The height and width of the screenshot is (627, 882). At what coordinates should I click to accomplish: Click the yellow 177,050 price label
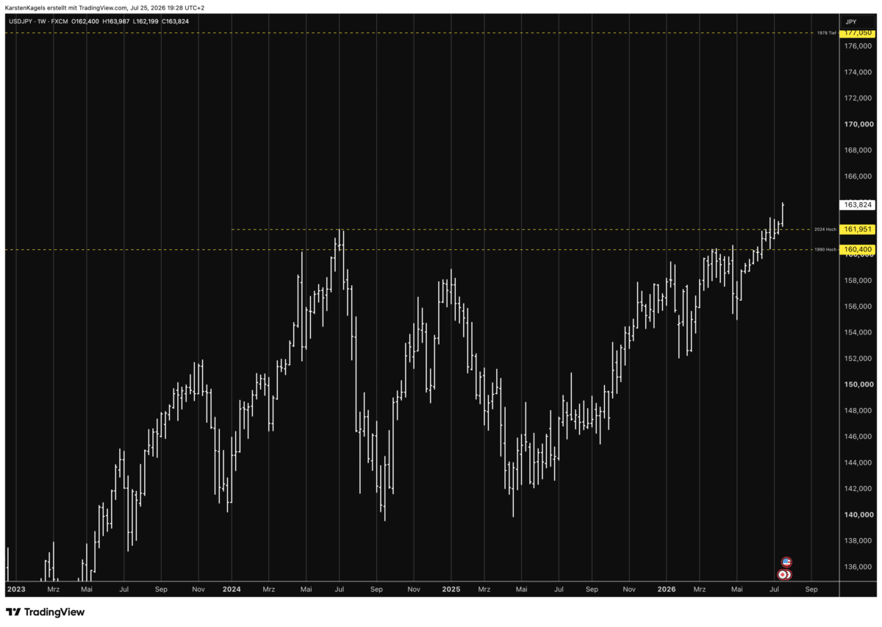(x=858, y=33)
